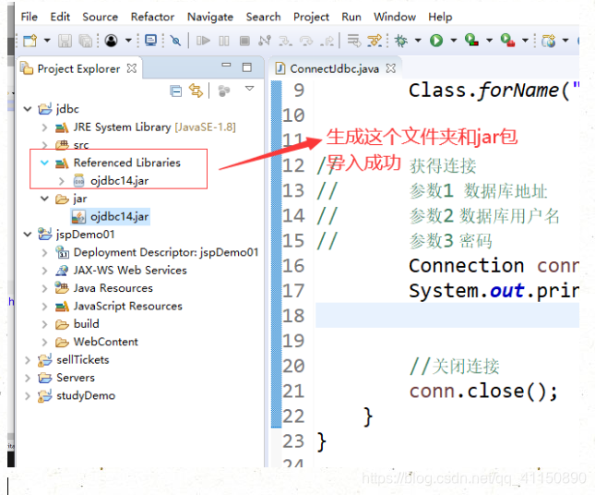Expand ojdbc14.jar under Referenced Libraries
Screen dimensions: 595x495
pyautogui.click(x=62, y=181)
